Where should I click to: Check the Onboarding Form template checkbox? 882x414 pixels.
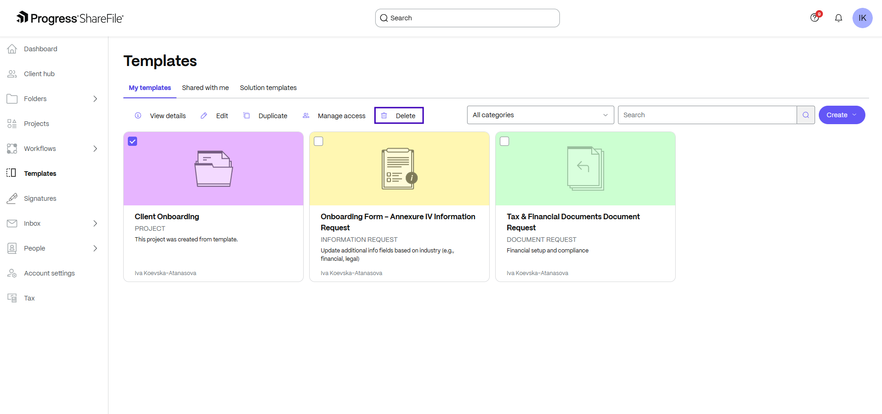point(318,141)
